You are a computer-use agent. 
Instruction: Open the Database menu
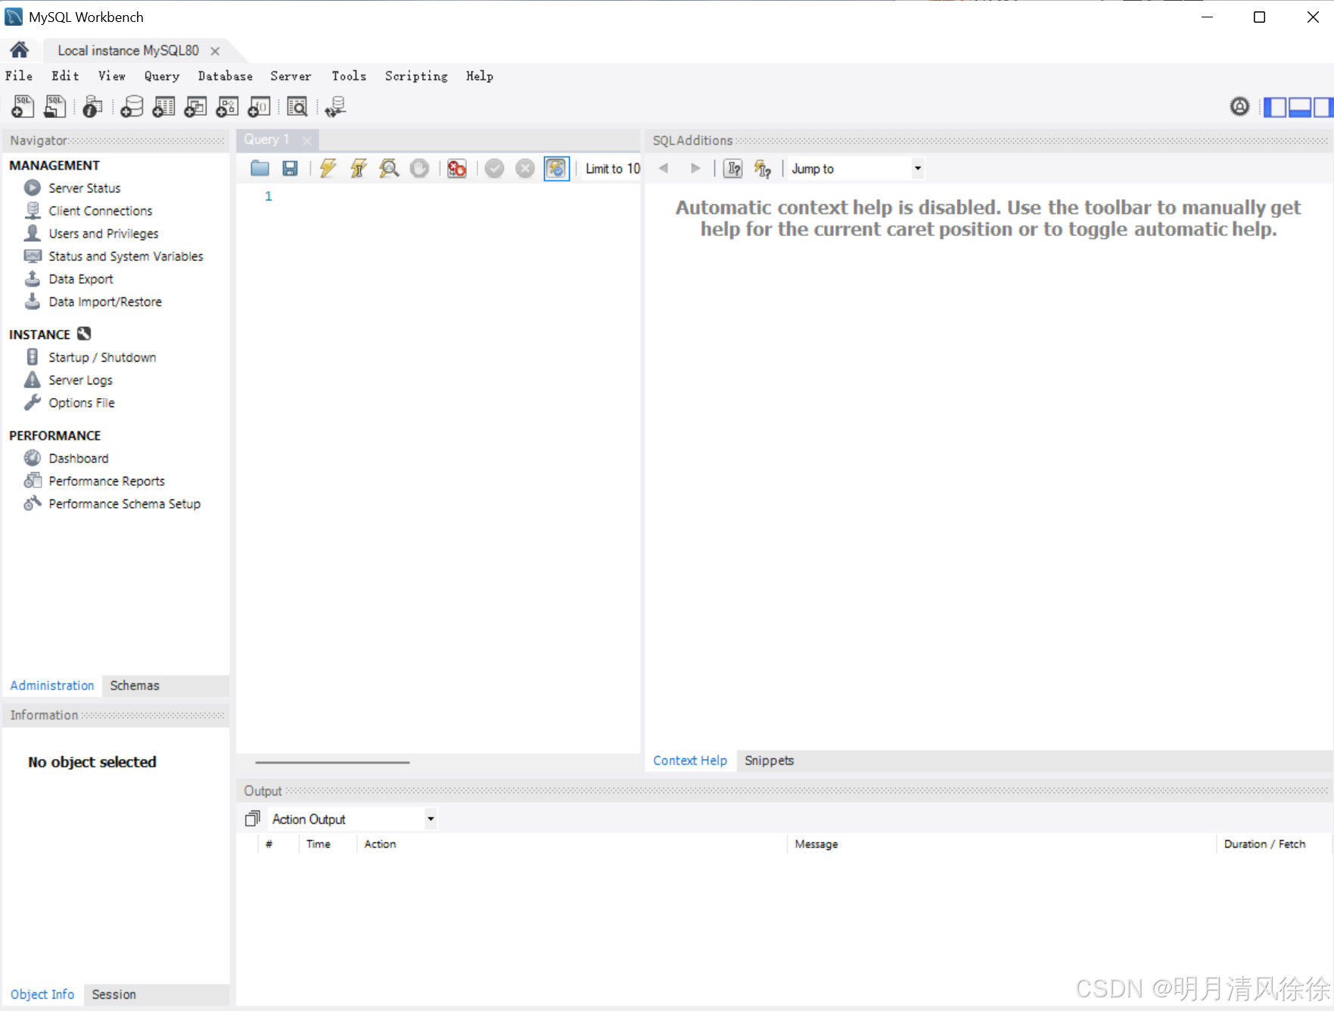(225, 76)
